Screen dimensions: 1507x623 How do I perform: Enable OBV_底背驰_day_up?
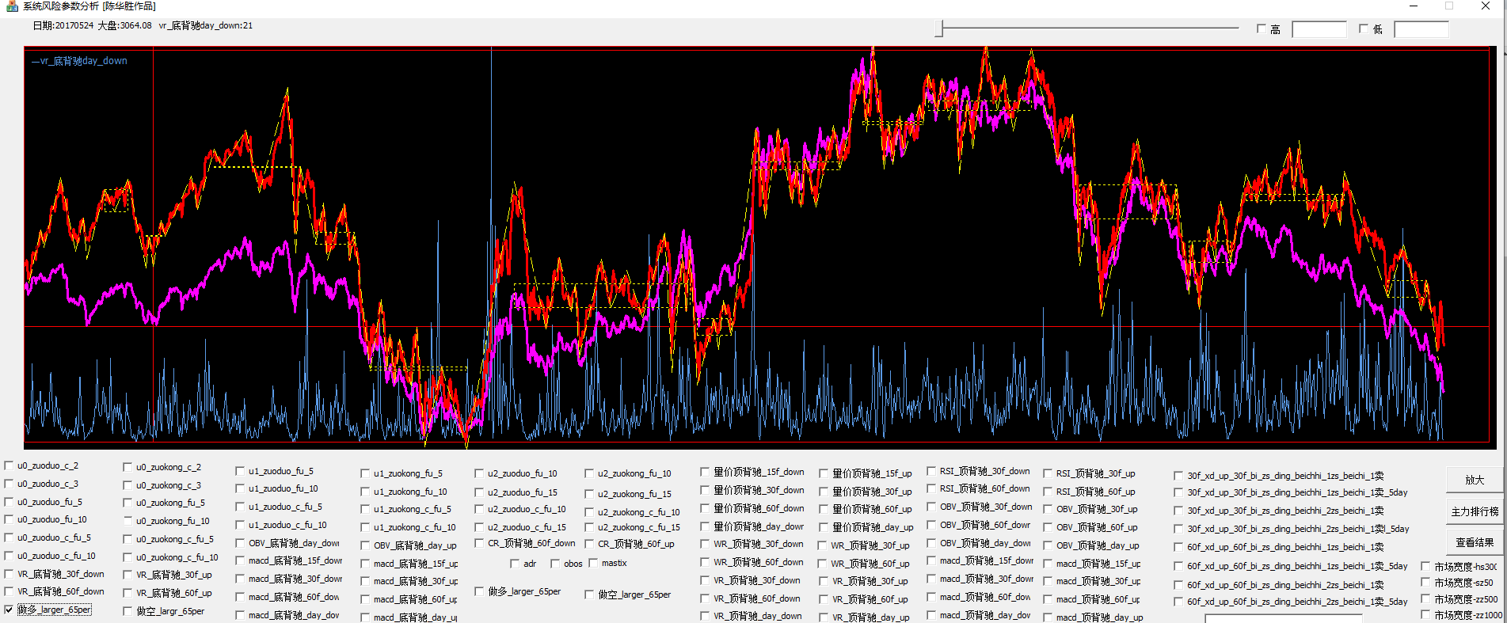(x=365, y=545)
